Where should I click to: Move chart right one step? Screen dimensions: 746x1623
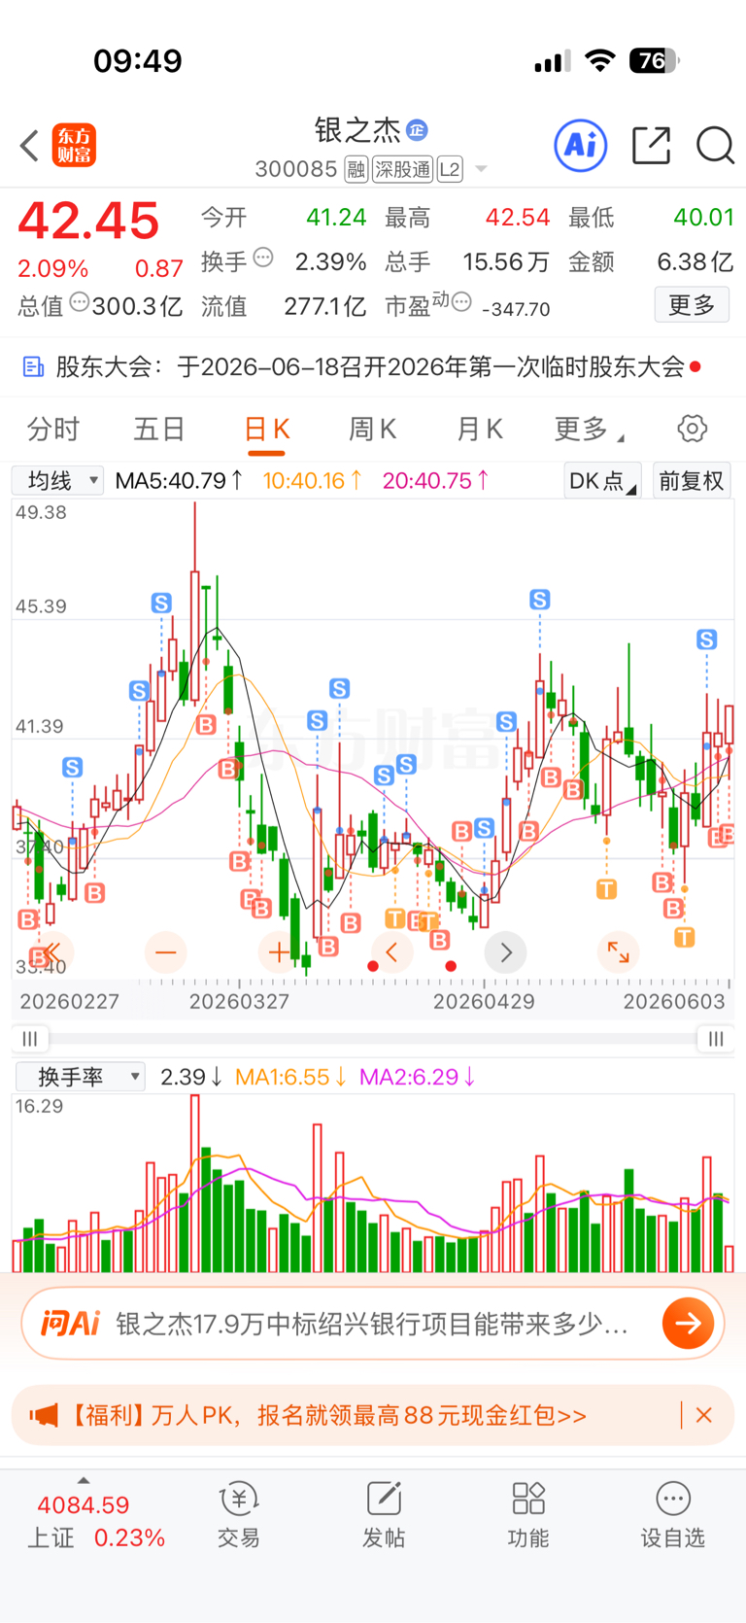pyautogui.click(x=505, y=952)
